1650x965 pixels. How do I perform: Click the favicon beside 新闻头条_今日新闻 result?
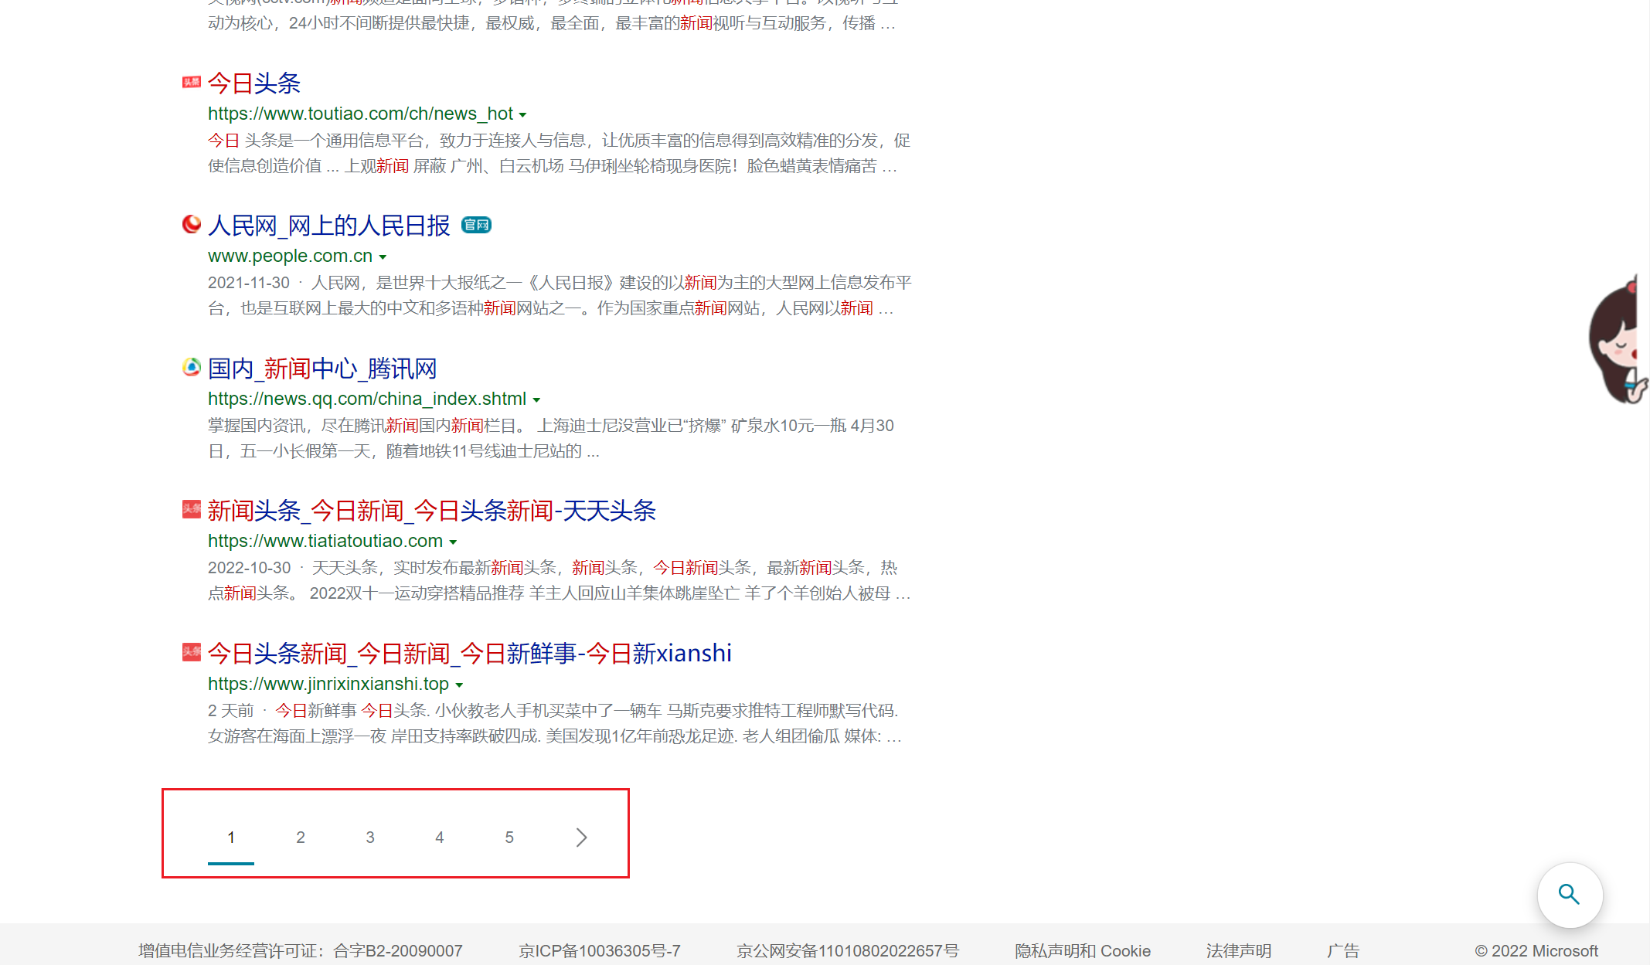tap(191, 509)
